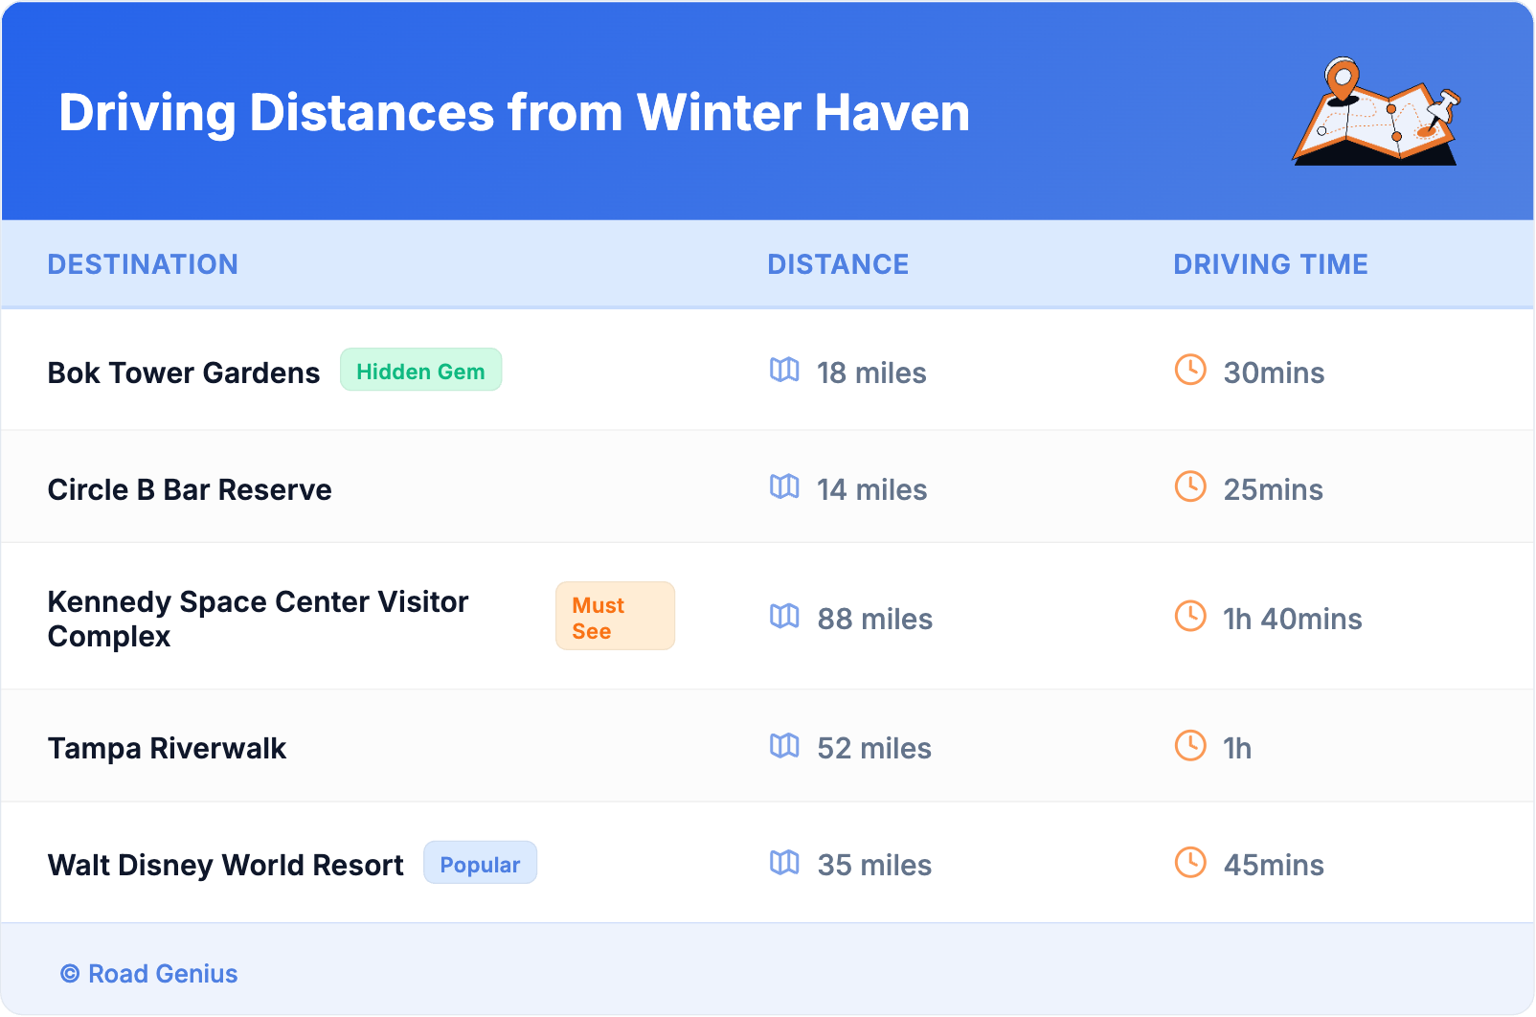Click the map icon beside 18 miles
Image resolution: width=1536 pixels, height=1017 pixels.
[784, 370]
